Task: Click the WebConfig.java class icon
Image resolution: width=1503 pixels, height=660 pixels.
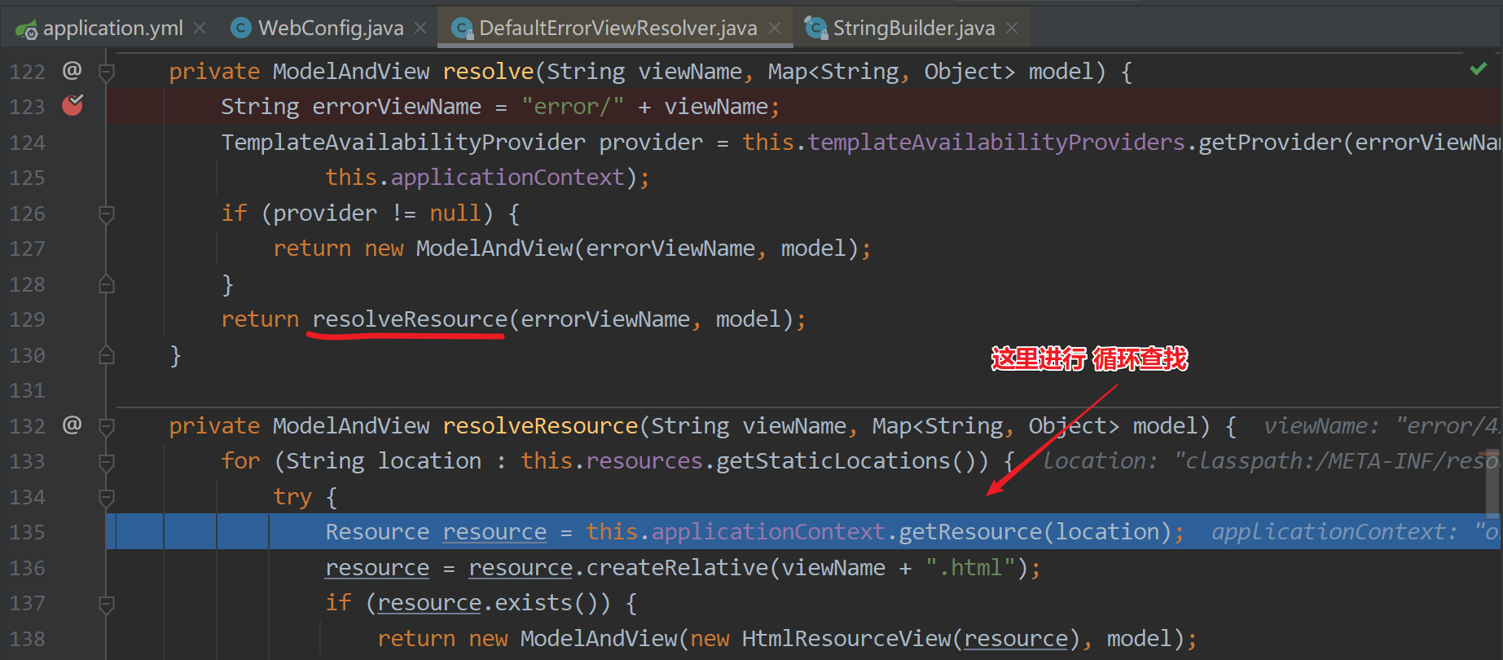Action: [x=241, y=29]
